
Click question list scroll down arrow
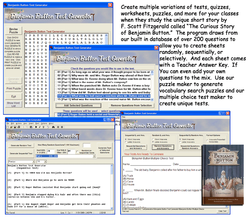click(152, 99)
